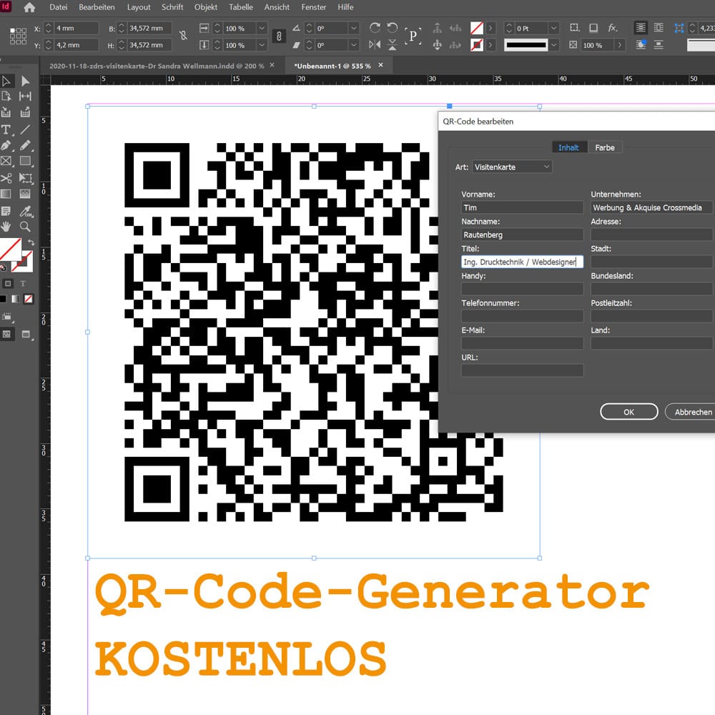Image resolution: width=715 pixels, height=715 pixels.
Task: Select the Eyedropper tool
Action: click(x=25, y=211)
